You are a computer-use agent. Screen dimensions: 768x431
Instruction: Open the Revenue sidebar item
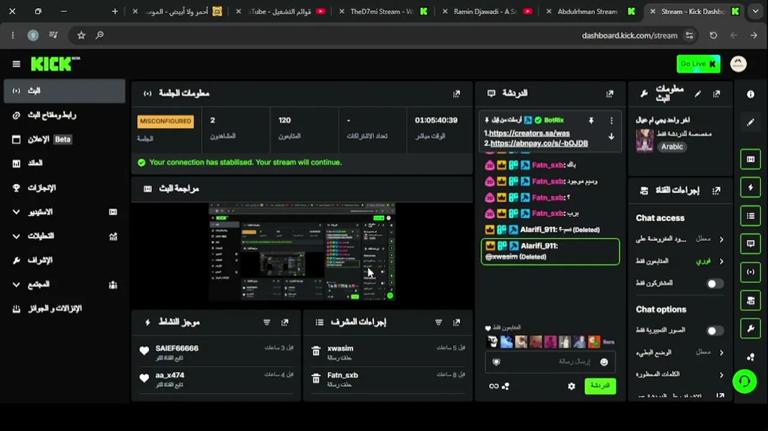(64, 163)
